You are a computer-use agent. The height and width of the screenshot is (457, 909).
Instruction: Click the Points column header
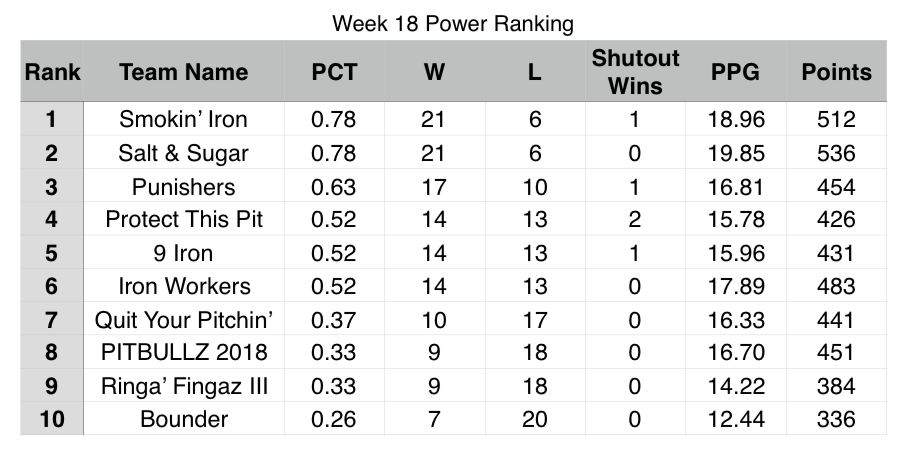click(836, 72)
